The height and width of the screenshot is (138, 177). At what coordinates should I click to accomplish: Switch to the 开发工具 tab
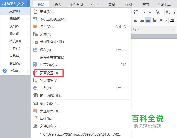[x=164, y=4]
